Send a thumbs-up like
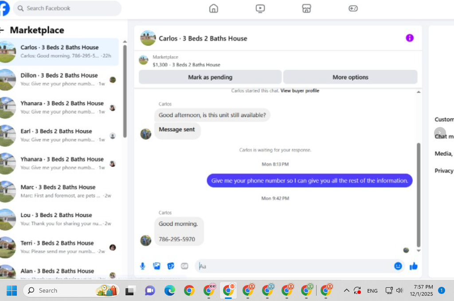454x301 pixels. coord(414,266)
